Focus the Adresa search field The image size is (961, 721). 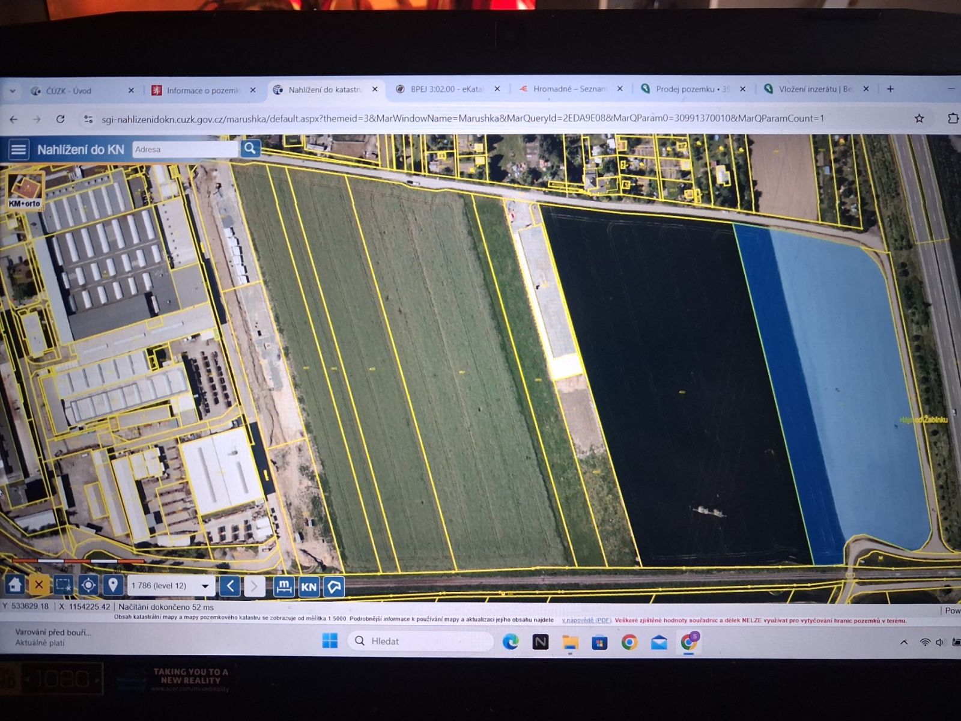(184, 149)
